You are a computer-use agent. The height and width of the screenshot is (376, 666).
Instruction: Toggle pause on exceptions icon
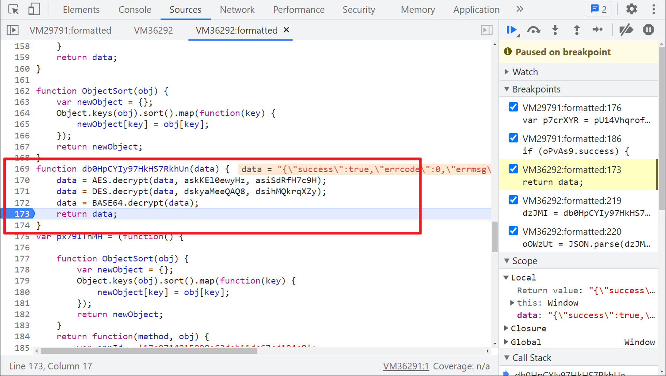(x=649, y=30)
